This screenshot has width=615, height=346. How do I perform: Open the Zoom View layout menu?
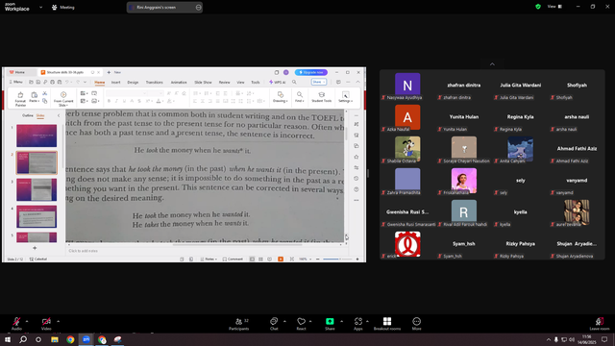pos(554,7)
